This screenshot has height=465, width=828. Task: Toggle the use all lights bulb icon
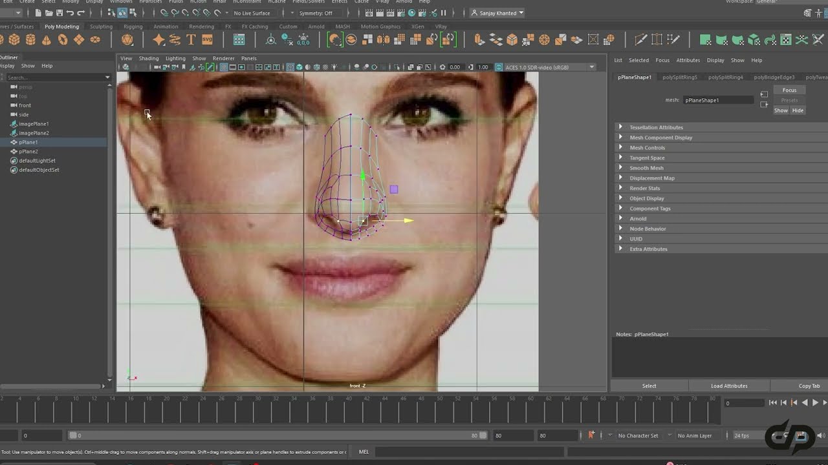click(x=334, y=67)
